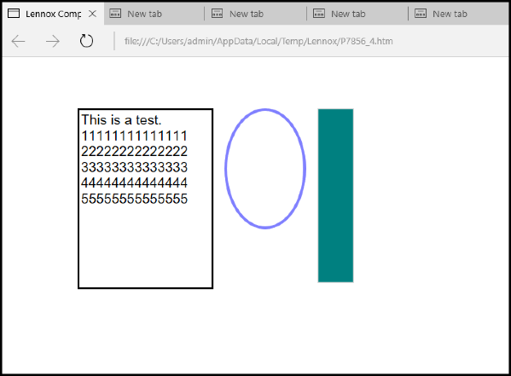Click the text "This is a test."

(121, 120)
